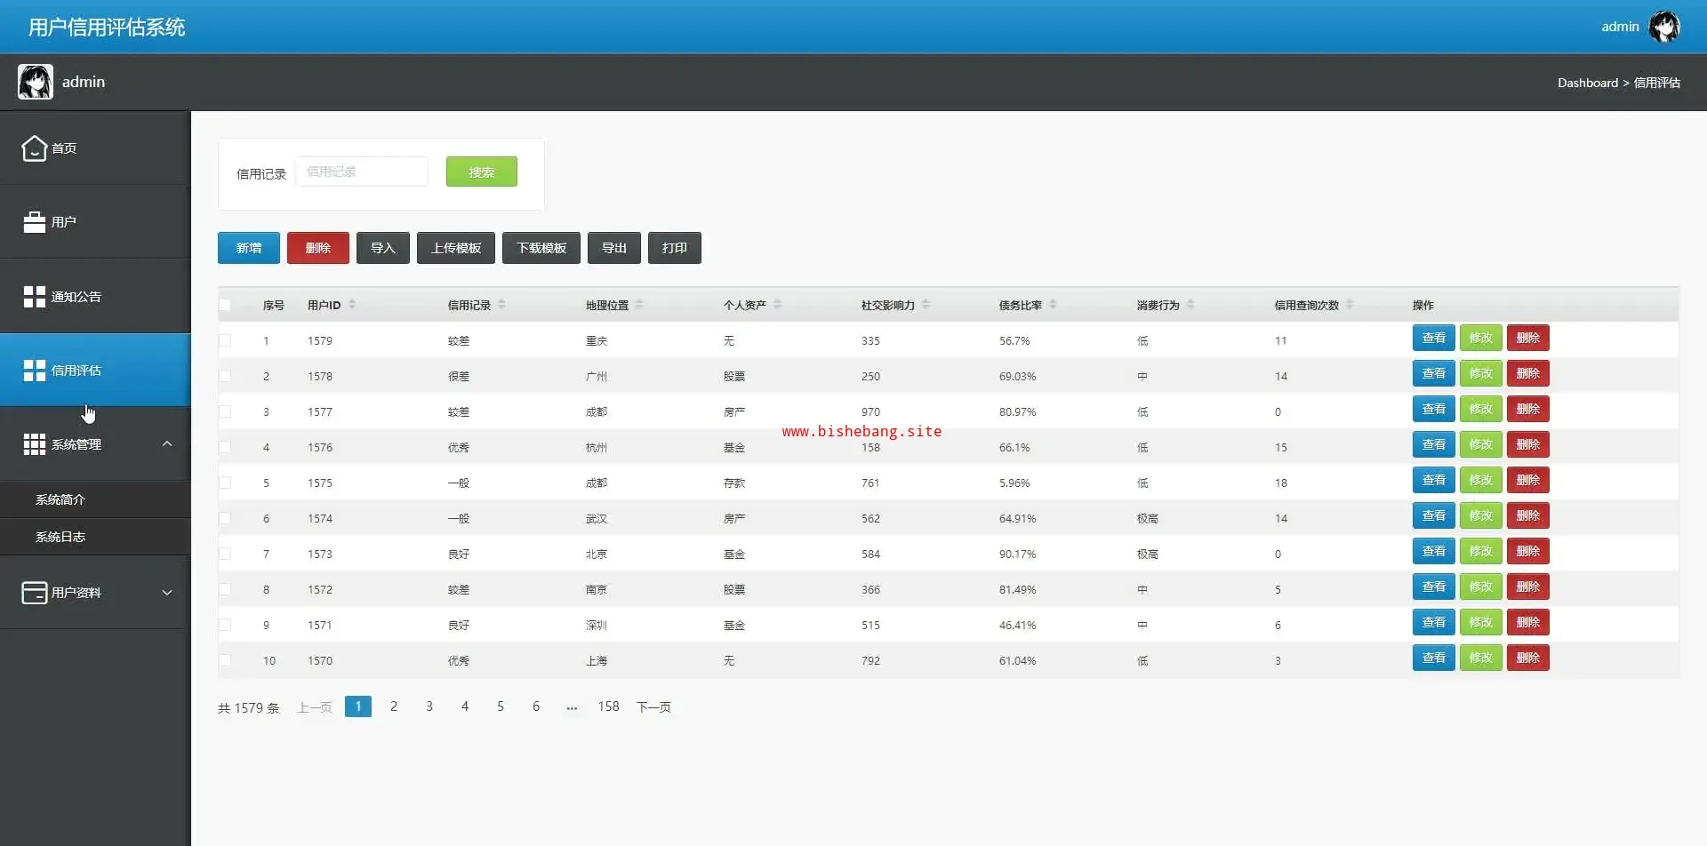This screenshot has height=846, width=1707.
Task: Jump to last page 158
Action: click(608, 706)
